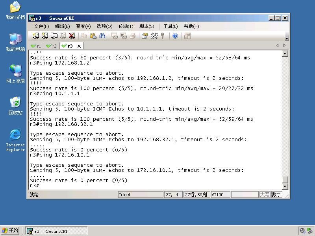Click the Telnet status bar field
This screenshot has height=236, width=315.
[x=141, y=195]
